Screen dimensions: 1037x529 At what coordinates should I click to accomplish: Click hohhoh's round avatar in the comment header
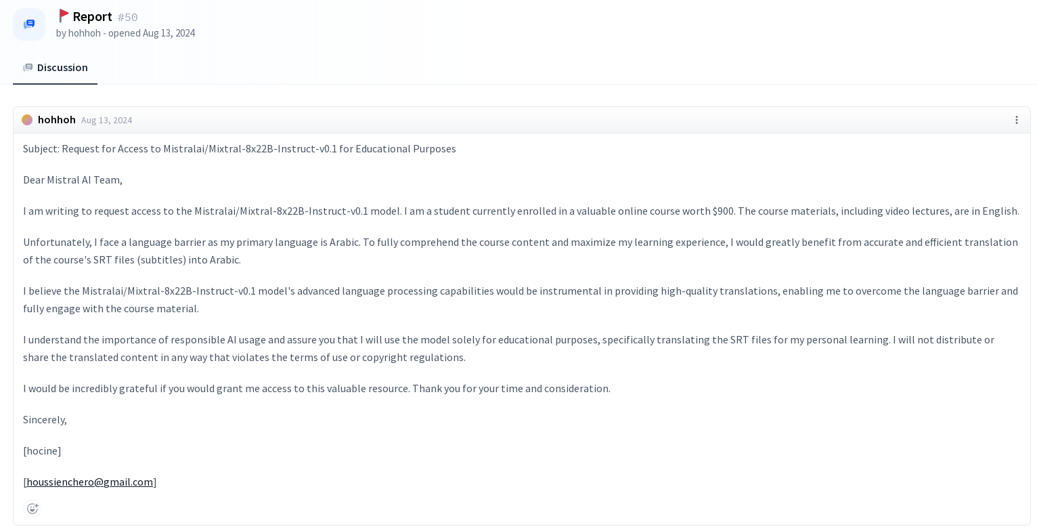[x=27, y=120]
